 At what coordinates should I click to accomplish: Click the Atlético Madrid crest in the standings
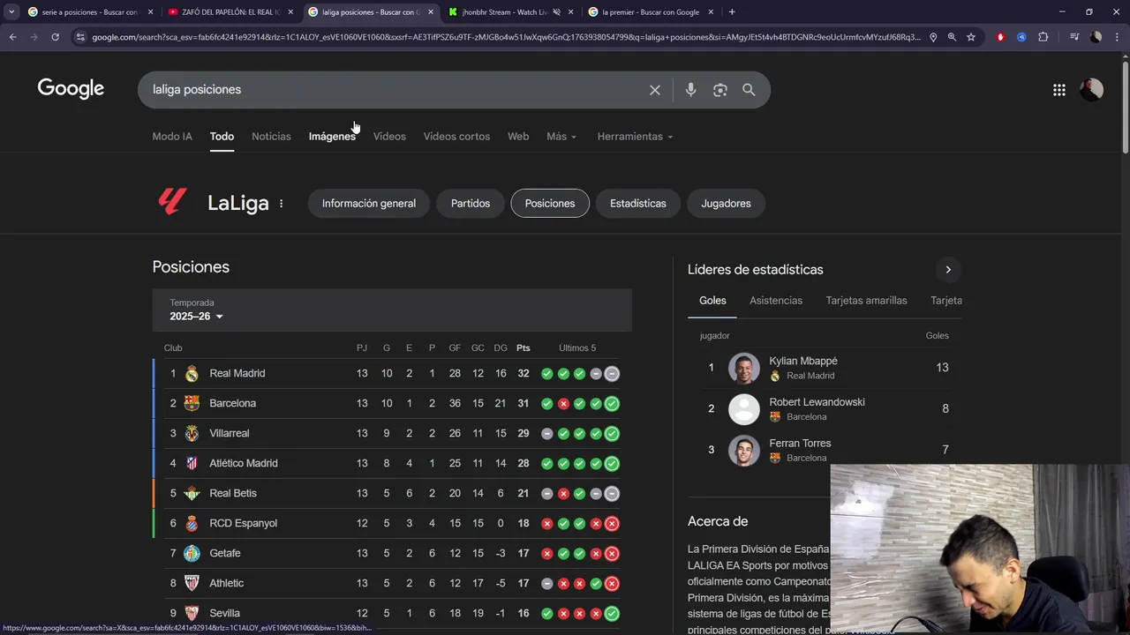tap(192, 463)
